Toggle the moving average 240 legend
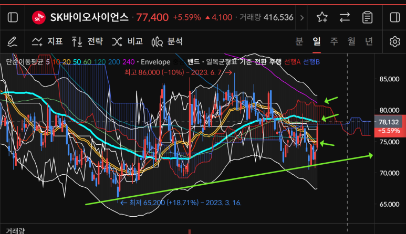 click(129, 62)
